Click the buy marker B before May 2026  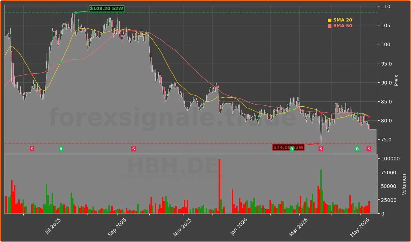click(x=357, y=149)
